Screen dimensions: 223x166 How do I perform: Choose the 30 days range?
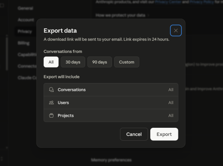(x=73, y=62)
